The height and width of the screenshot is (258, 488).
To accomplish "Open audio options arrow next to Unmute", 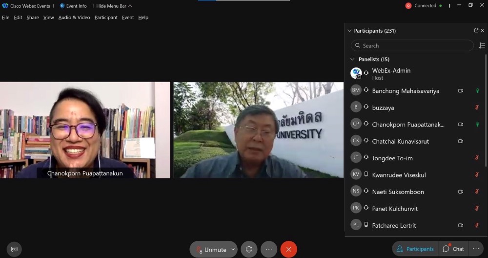I will [233, 249].
